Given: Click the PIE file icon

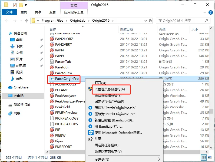Looking at the screenshot, I should point(52,130).
